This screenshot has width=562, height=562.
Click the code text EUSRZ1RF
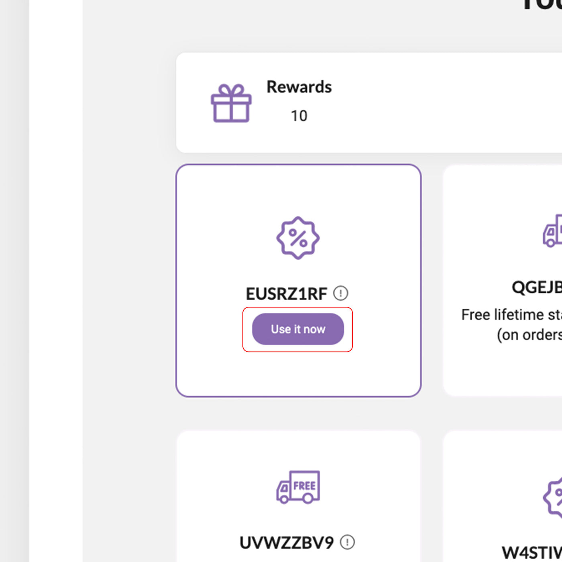286,293
